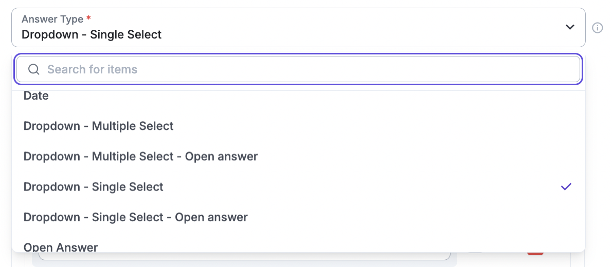Screen dimensions: 612x267
Task: Click the red button below the list
Action: pos(535,253)
